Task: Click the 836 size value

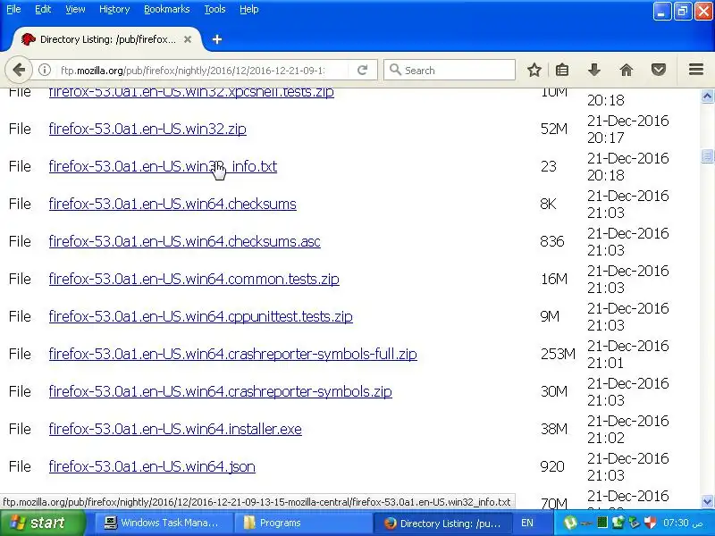Action: tap(551, 241)
